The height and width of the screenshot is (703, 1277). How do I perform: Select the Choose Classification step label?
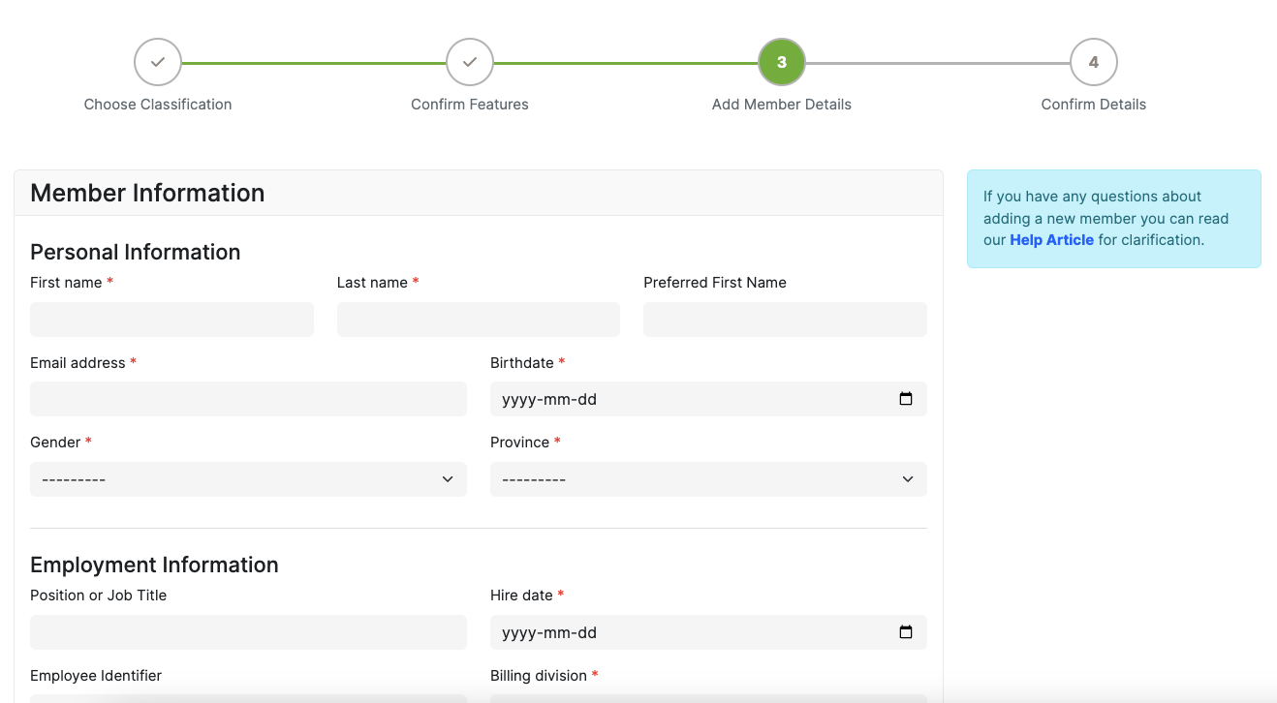(158, 105)
